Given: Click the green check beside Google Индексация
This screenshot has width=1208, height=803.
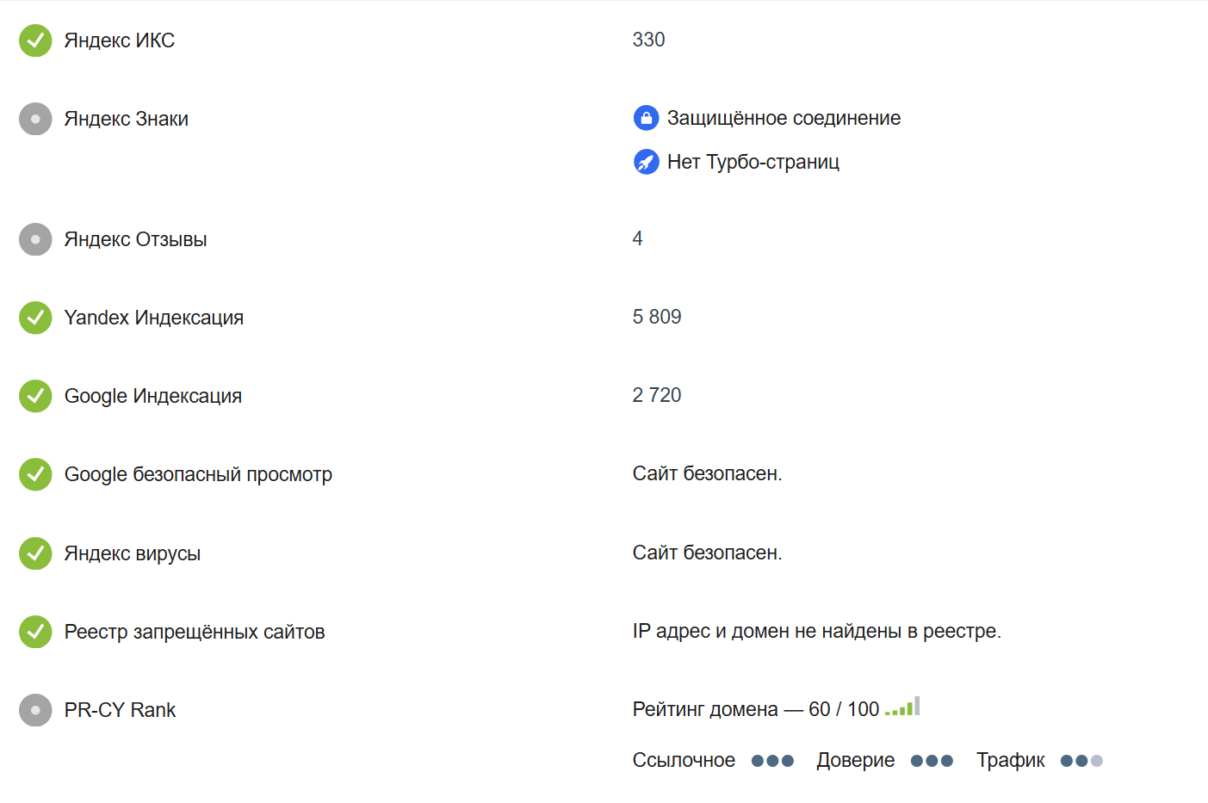Looking at the screenshot, I should [x=35, y=396].
